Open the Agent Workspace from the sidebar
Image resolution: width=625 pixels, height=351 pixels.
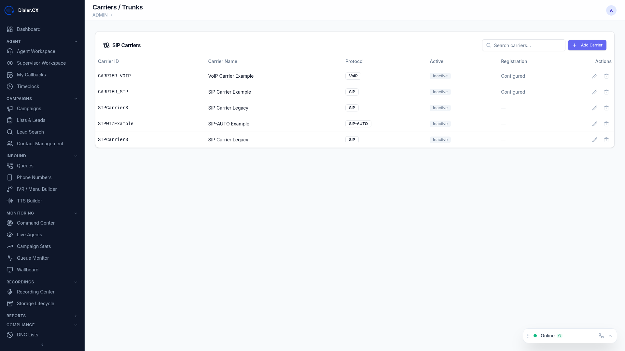(x=36, y=51)
